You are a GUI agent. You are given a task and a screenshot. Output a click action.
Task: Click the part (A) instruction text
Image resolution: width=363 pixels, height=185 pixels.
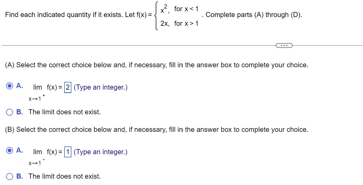[x=157, y=65]
